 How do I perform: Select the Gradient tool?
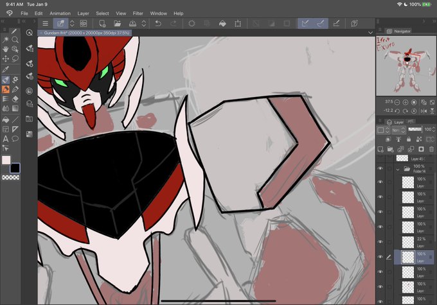point(15,108)
